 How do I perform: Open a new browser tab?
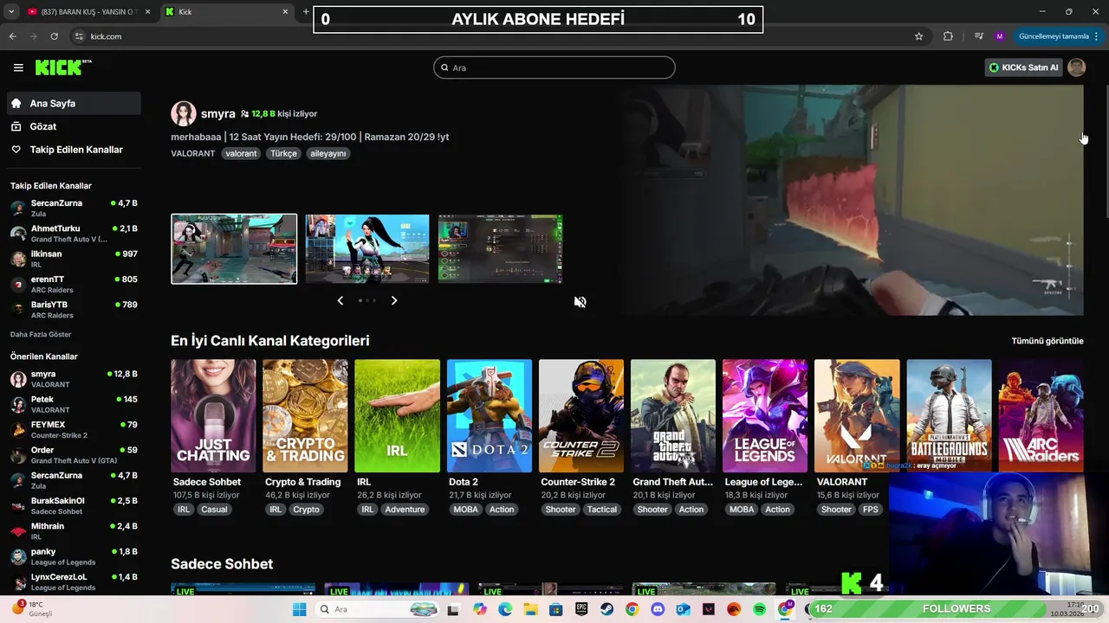coord(306,12)
